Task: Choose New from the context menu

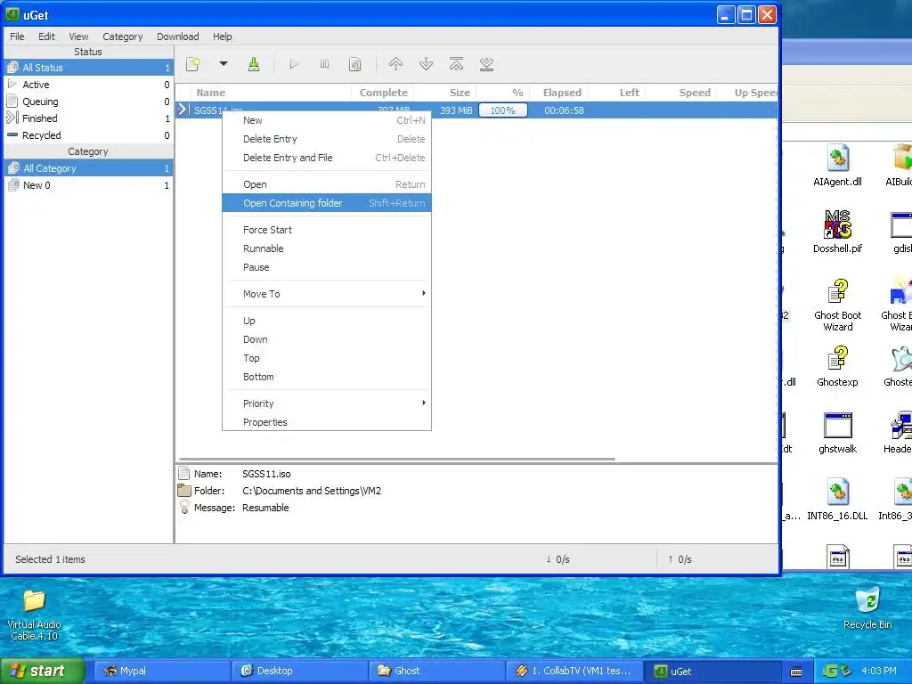Action: point(327,120)
